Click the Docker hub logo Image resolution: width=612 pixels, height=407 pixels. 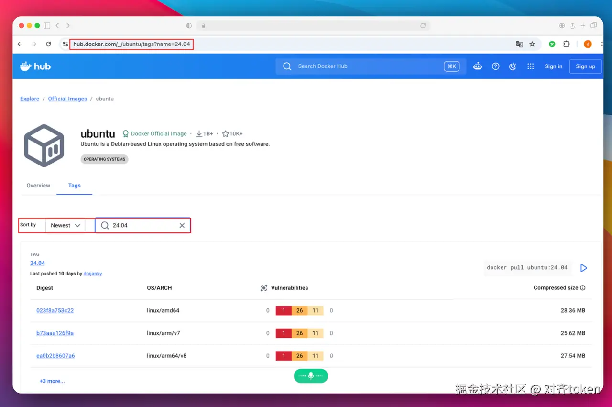[x=35, y=66]
